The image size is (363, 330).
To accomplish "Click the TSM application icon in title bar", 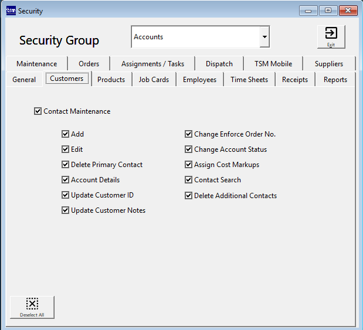I will coord(11,11).
